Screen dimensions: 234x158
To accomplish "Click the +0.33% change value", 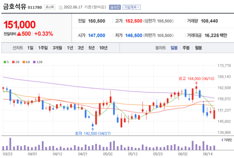I will [44, 34].
